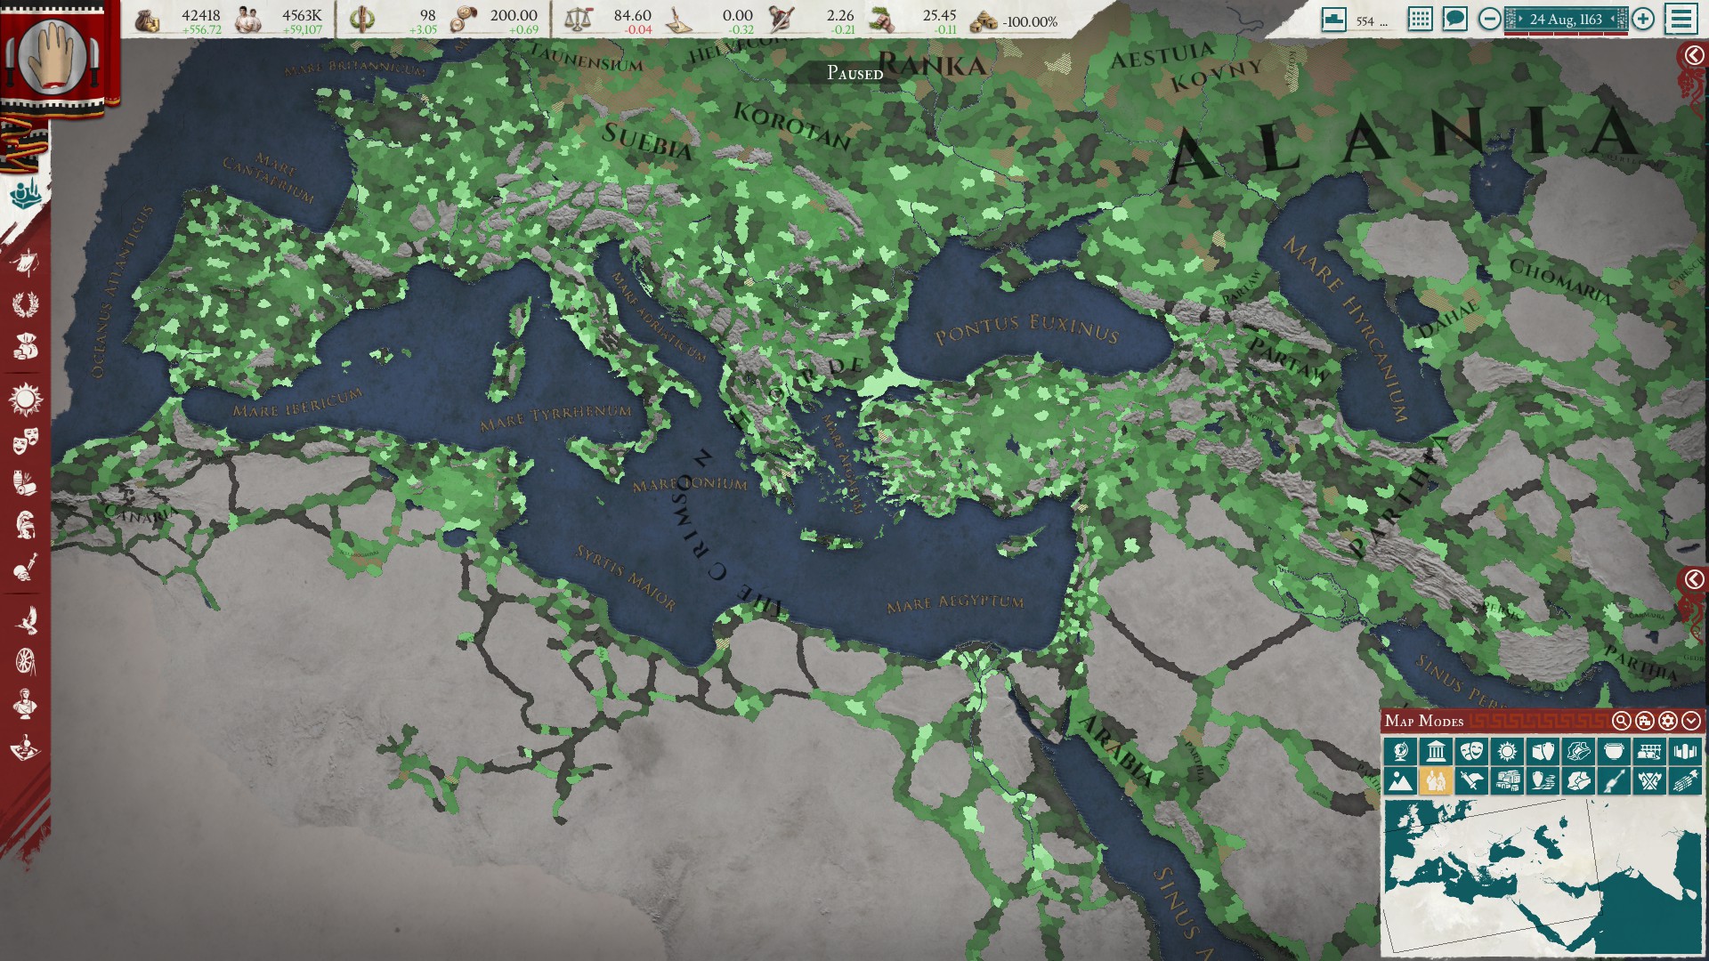Open the theater masks culture panel in sidebar
The height and width of the screenshot is (961, 1709).
[x=26, y=441]
